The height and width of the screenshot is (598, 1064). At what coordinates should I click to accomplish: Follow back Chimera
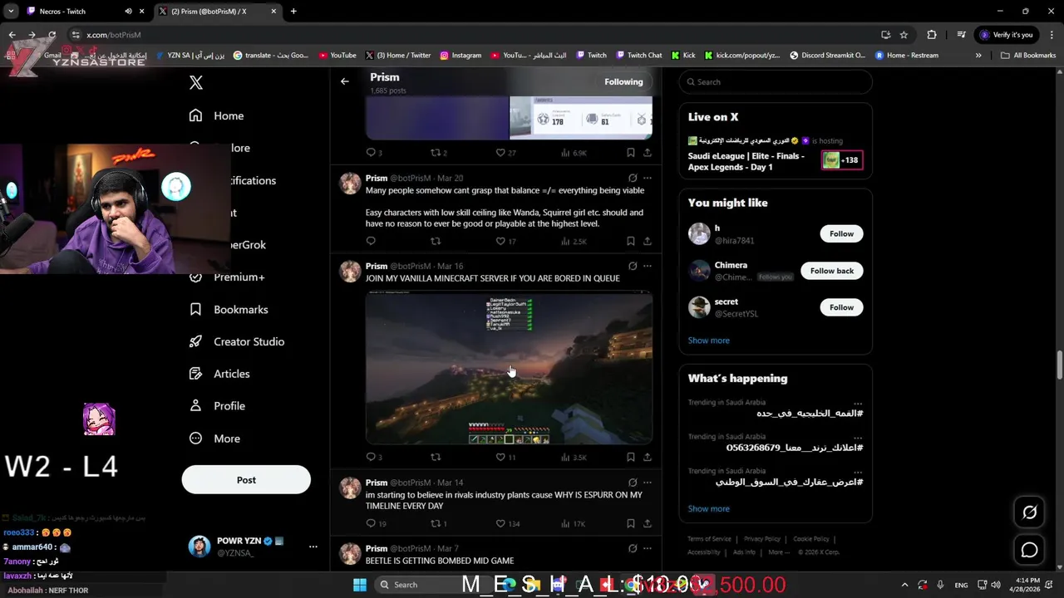pyautogui.click(x=832, y=271)
